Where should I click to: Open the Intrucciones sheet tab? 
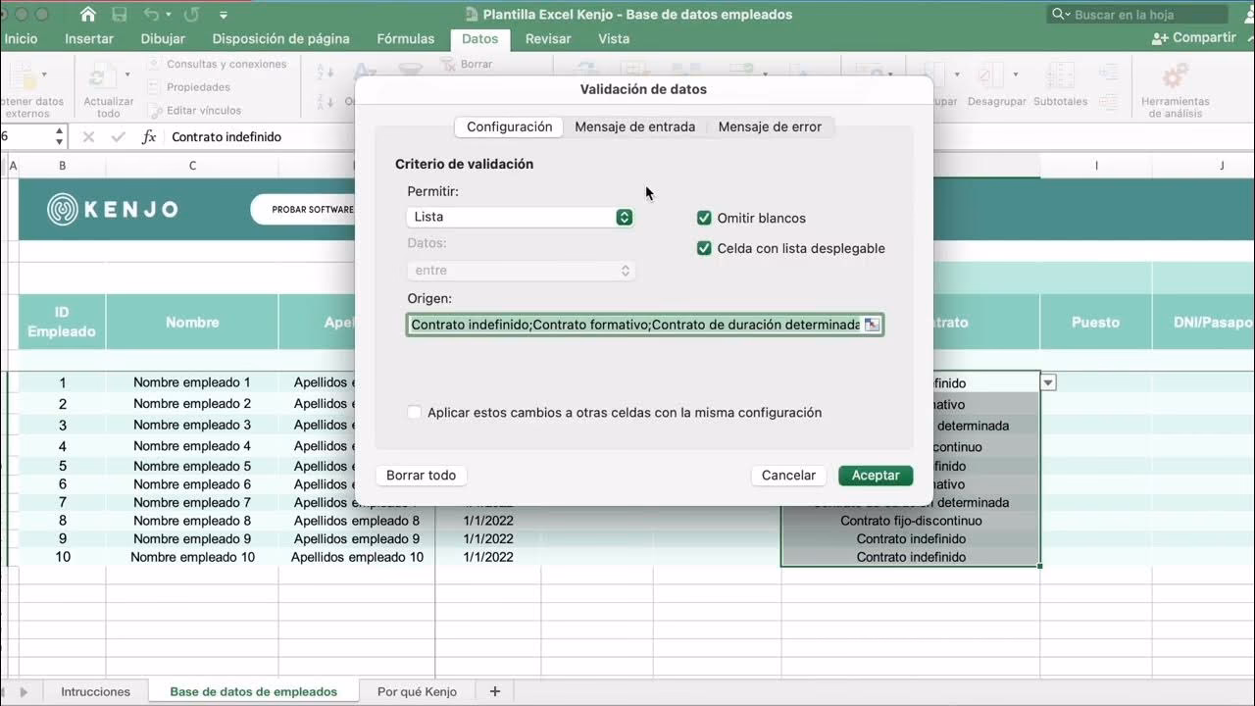[95, 691]
